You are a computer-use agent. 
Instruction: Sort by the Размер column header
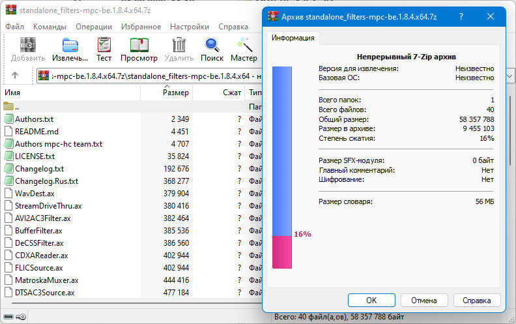point(167,93)
